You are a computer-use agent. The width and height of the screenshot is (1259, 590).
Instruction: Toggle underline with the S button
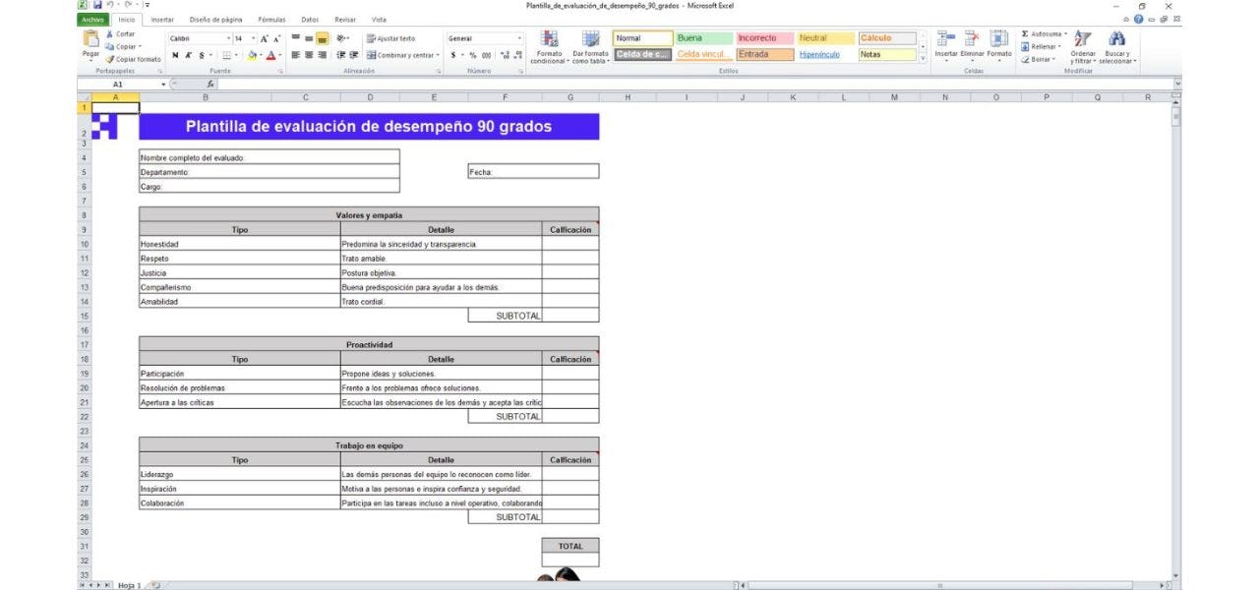(x=201, y=55)
